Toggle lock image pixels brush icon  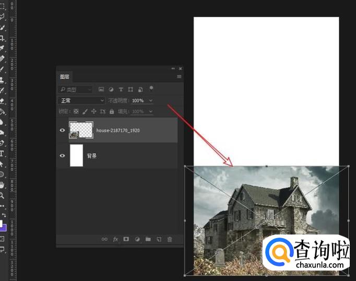pos(85,111)
